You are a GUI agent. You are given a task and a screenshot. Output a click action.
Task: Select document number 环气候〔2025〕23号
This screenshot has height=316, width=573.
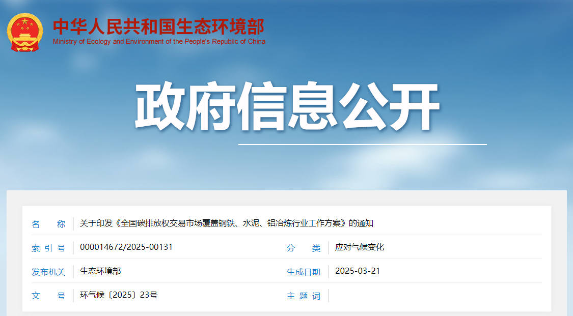(118, 295)
